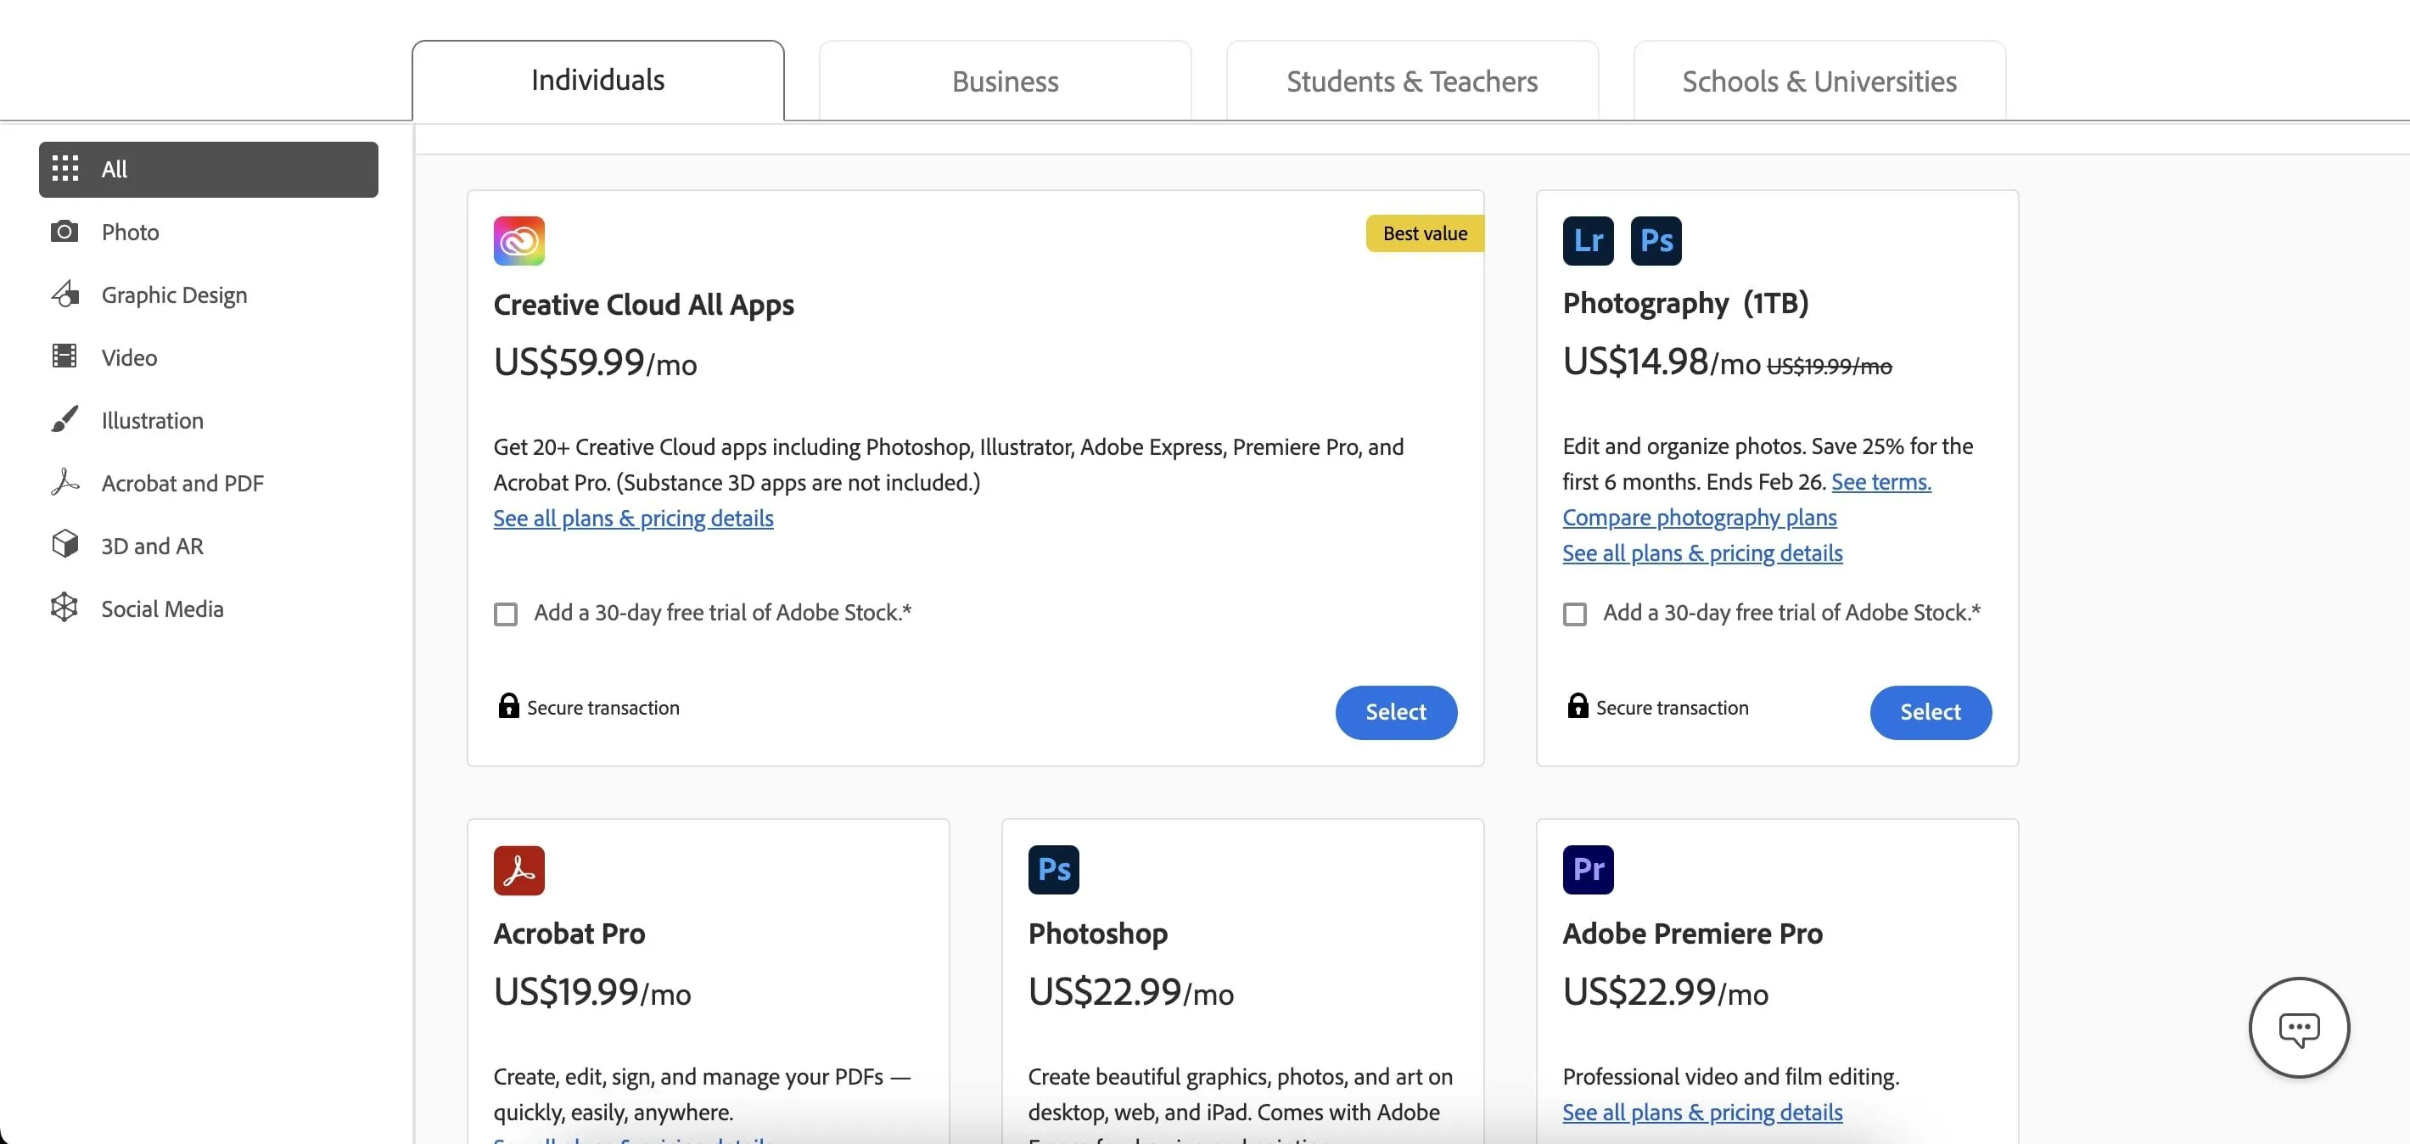This screenshot has height=1144, width=2410.
Task: Enable Adobe Stock trial for Photography plan
Action: point(1574,614)
